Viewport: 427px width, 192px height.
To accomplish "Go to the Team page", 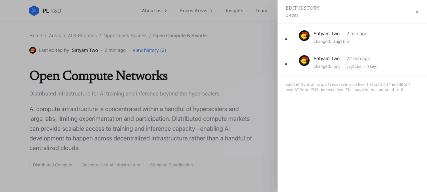I will click(261, 11).
